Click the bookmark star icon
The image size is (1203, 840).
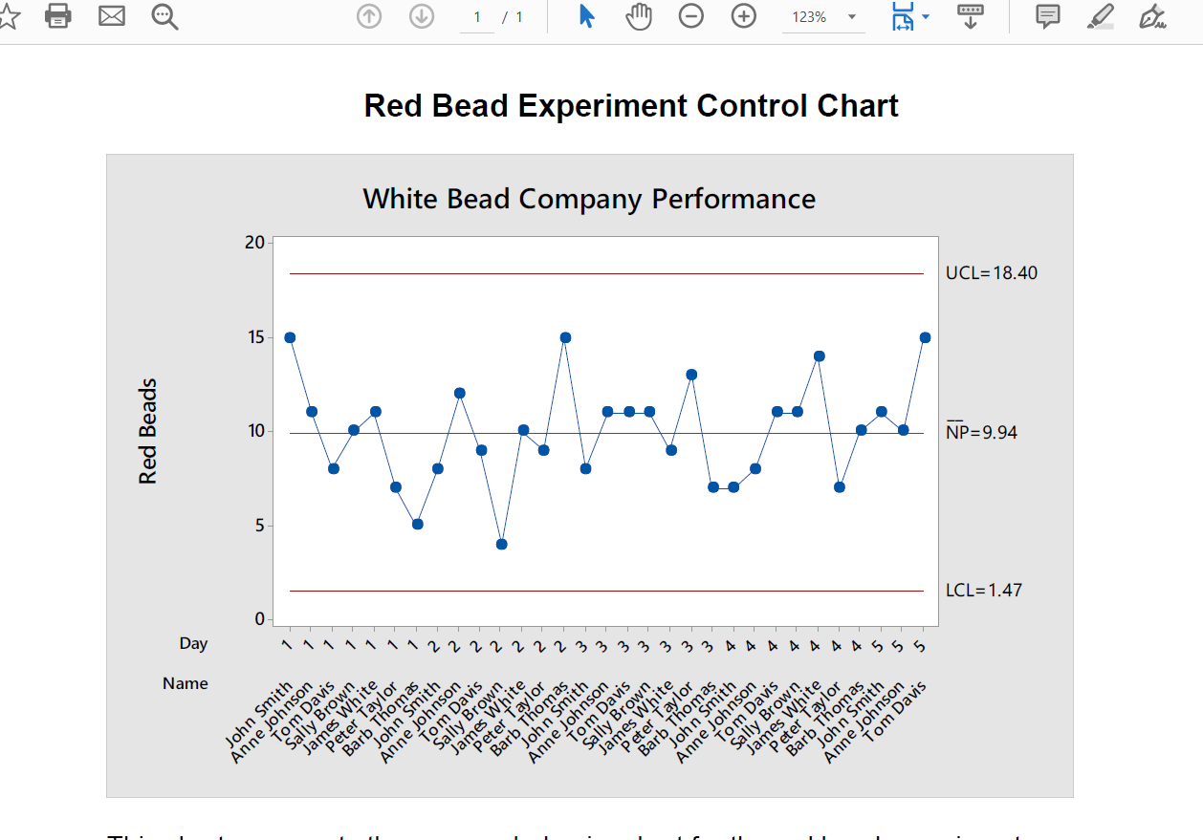click(x=8, y=16)
